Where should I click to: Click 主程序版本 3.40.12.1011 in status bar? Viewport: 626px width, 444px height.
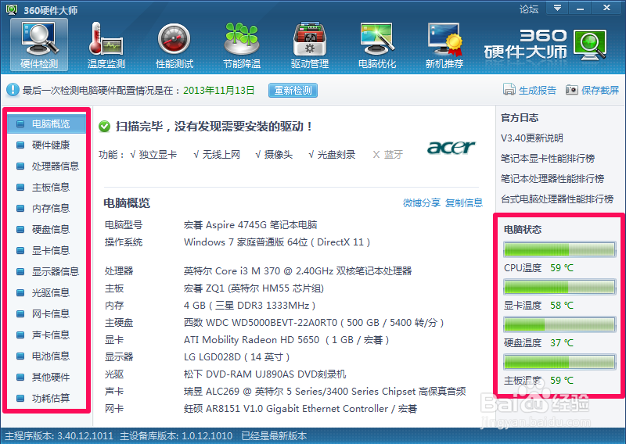coord(59,435)
